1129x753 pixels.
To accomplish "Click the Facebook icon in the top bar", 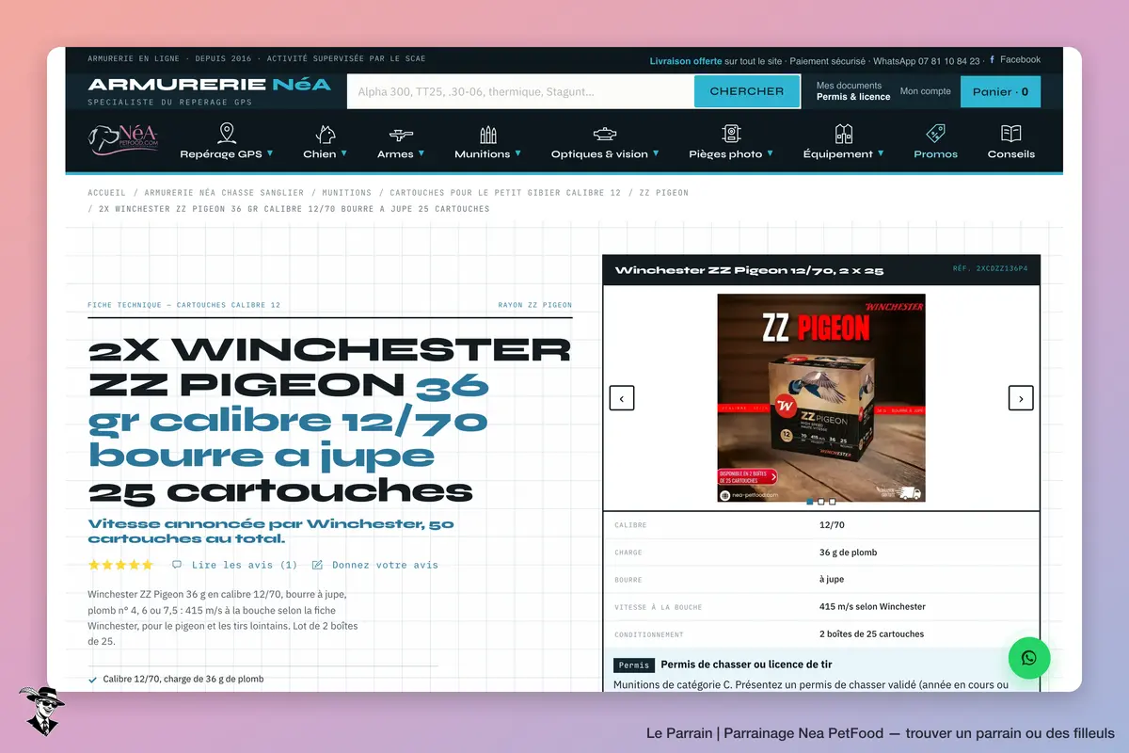I will (x=993, y=59).
